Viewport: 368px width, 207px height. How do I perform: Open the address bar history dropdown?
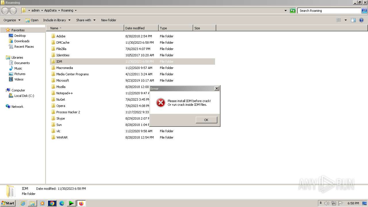click(285, 11)
